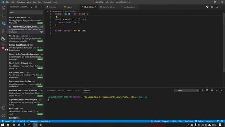Screen dimensions: 225x127
Task: Split the terminal pane
Action: tap(207, 90)
